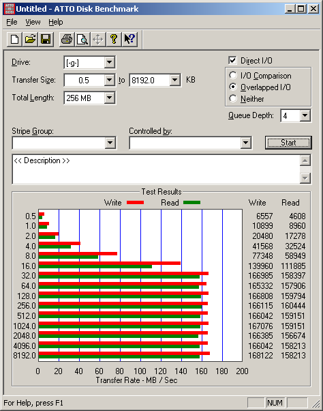Click the four-arrow move toolbar icon

[98, 40]
